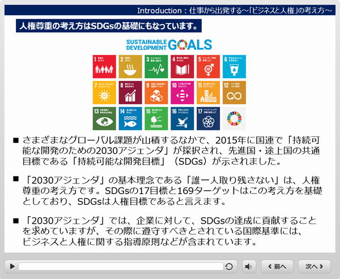Select SDG goal 5 gender equality icon
The width and height of the screenshot is (340, 279).
tap(208, 67)
